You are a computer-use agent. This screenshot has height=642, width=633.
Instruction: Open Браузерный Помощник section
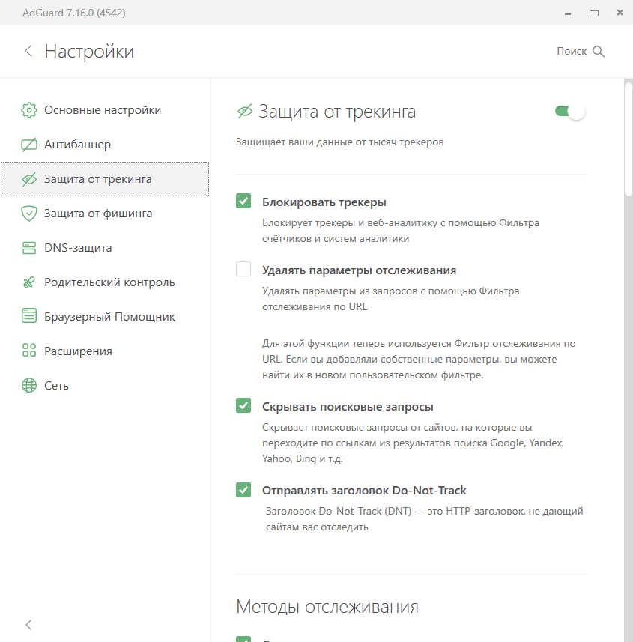click(105, 316)
